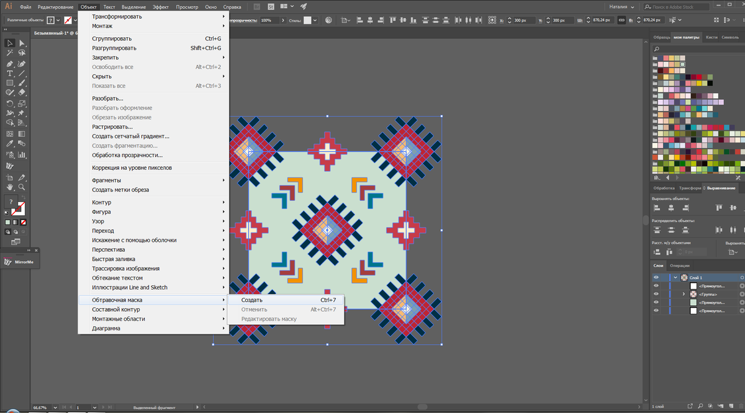Viewport: 745px width, 413px height.
Task: Select the Direct Selection tool
Action: coord(22,43)
